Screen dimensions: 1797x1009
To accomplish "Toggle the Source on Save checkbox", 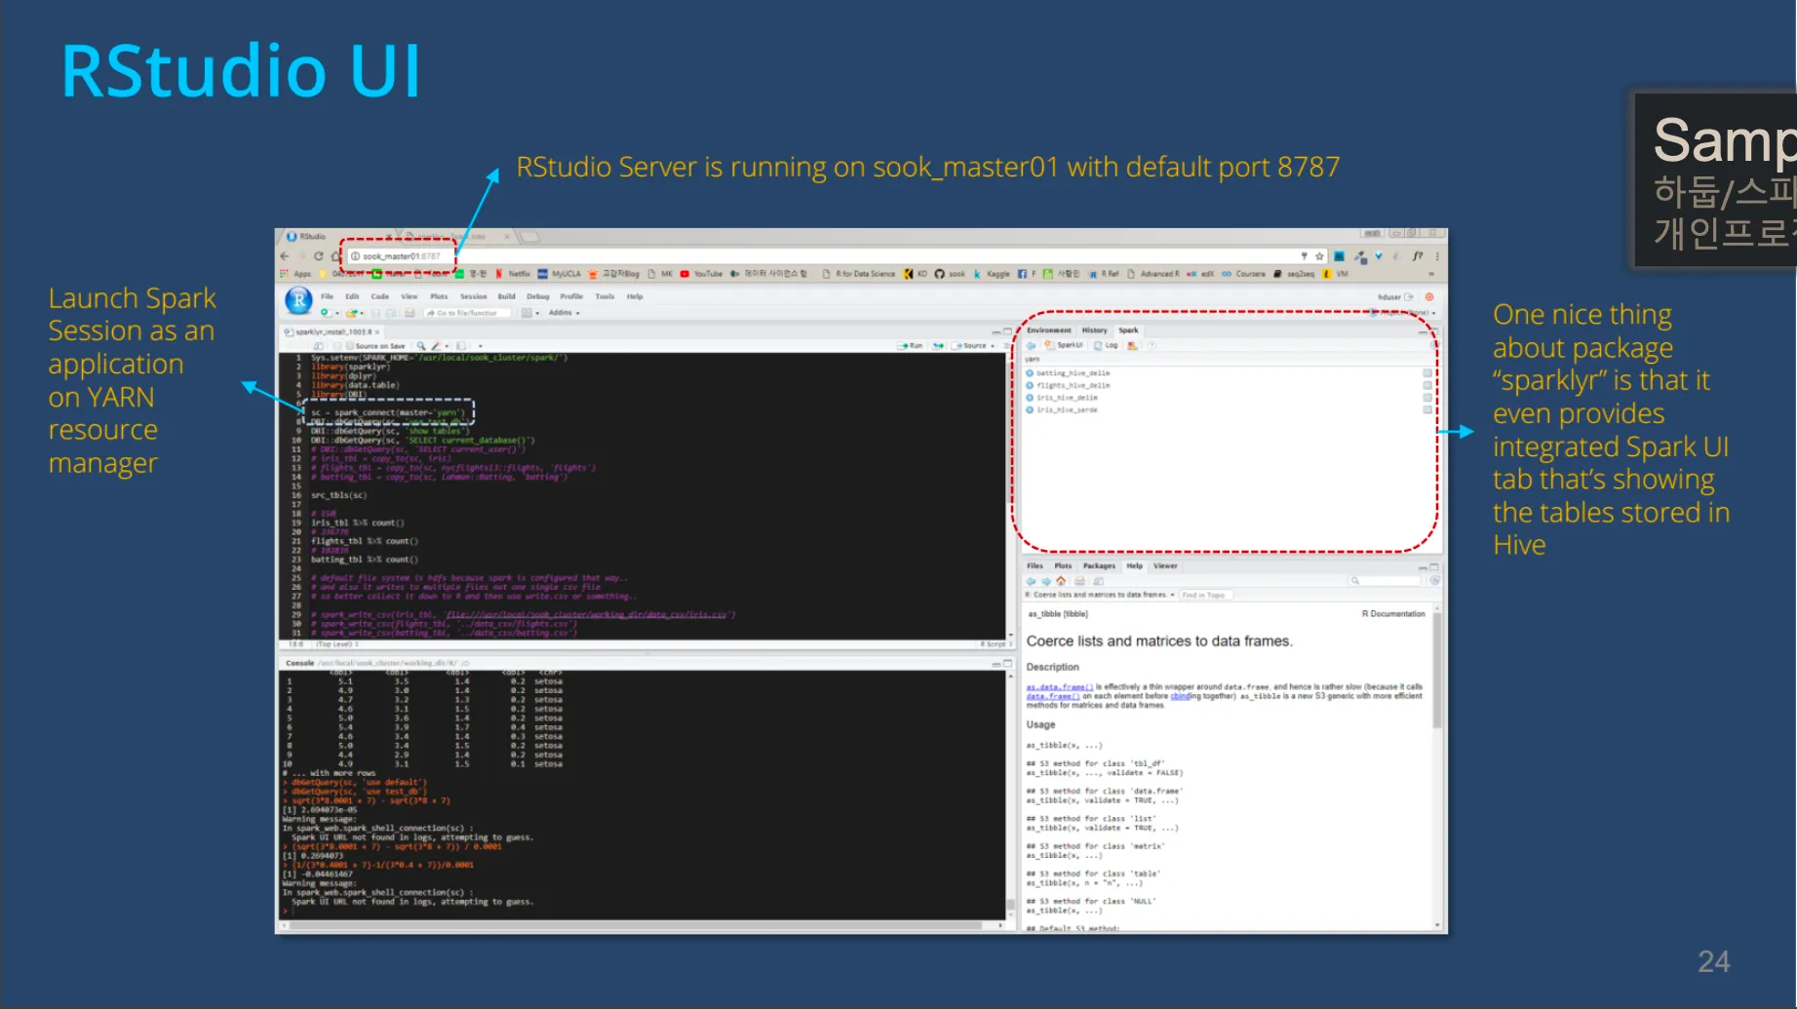I will point(348,346).
